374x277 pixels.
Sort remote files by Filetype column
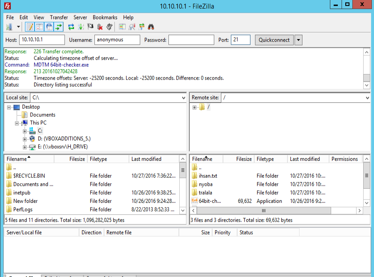pos(271,159)
